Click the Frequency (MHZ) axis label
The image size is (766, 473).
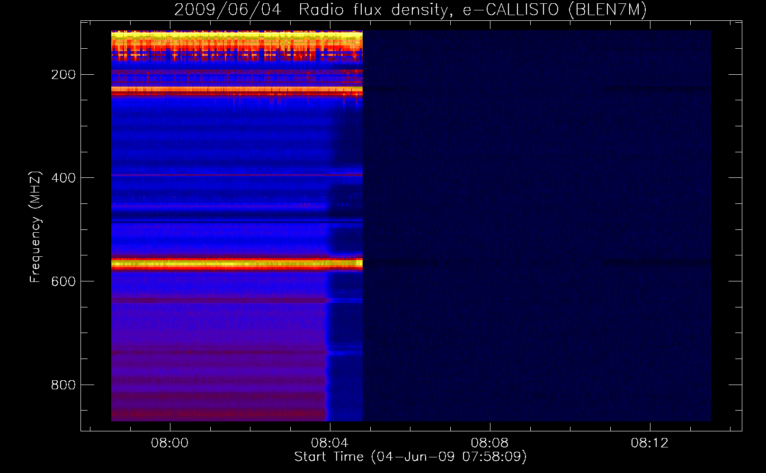(36, 227)
